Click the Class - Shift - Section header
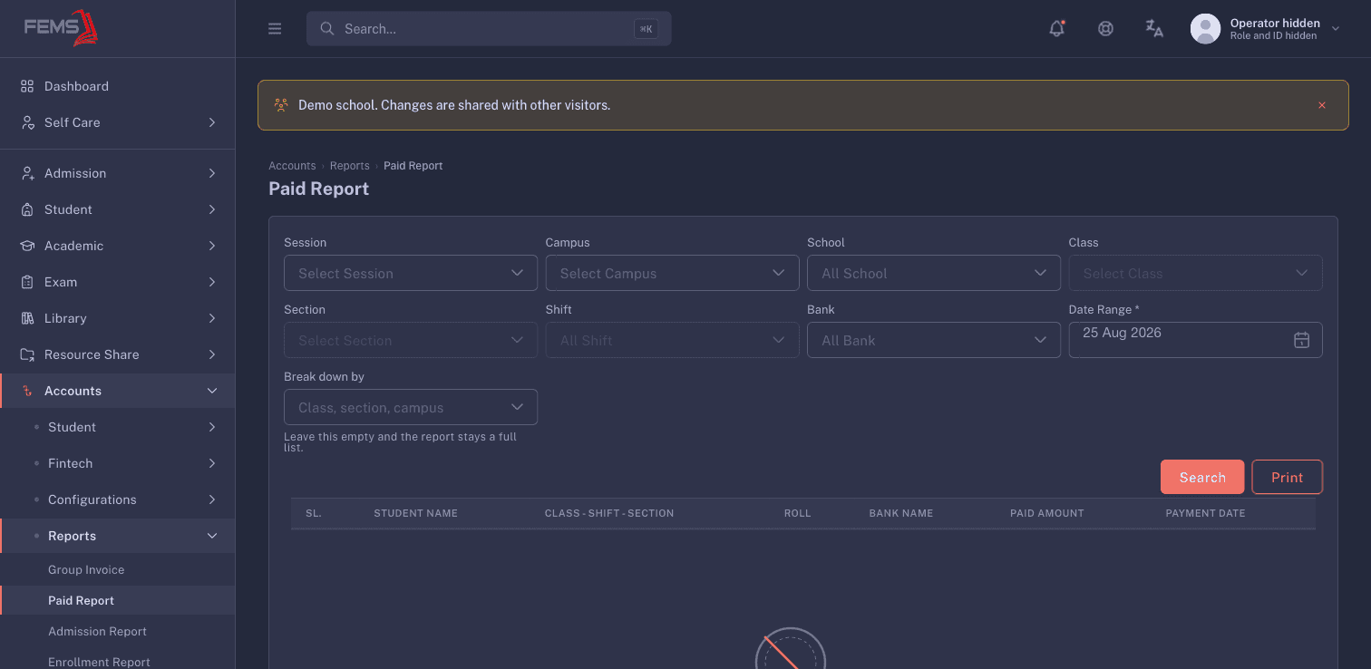Viewport: 1371px width, 669px height. [x=609, y=513]
